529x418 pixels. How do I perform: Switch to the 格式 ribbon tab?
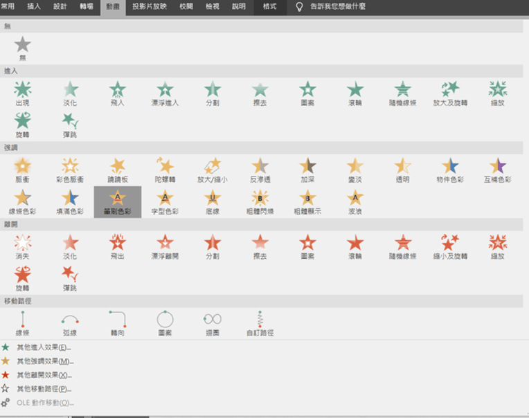pos(270,6)
